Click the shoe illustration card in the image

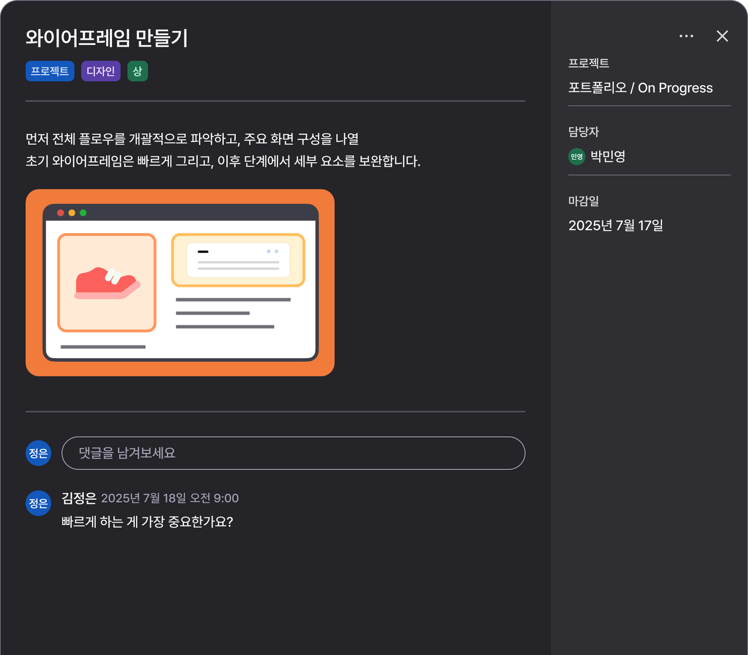click(x=107, y=282)
